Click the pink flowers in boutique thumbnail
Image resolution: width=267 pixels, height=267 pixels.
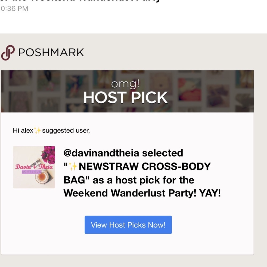(49, 155)
